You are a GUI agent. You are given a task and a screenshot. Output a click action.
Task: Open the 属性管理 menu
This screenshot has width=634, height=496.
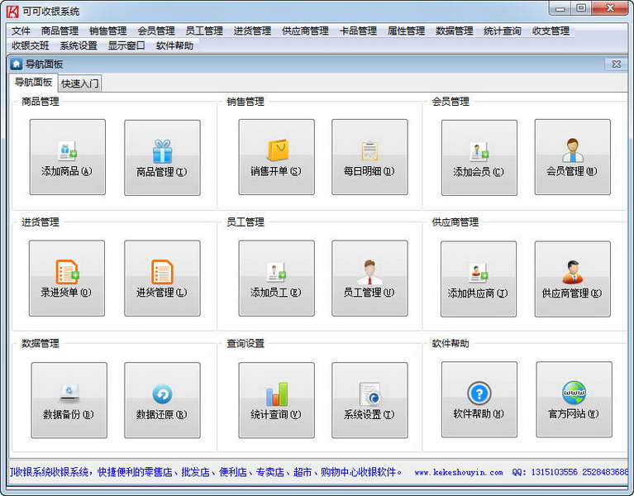tap(406, 31)
